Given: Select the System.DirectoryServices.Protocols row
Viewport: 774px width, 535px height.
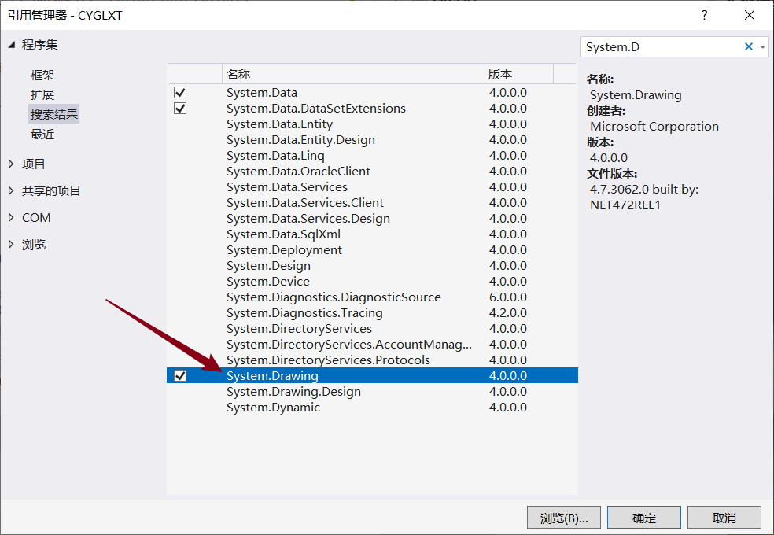Looking at the screenshot, I should click(372, 360).
